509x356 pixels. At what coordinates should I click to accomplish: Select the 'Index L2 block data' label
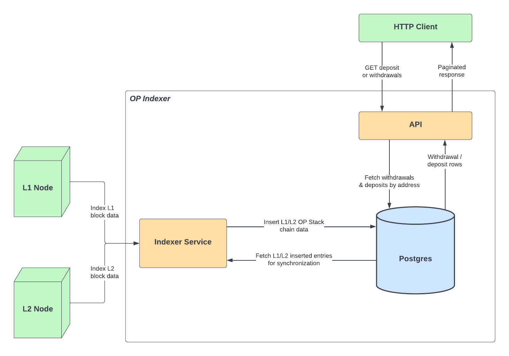105,272
